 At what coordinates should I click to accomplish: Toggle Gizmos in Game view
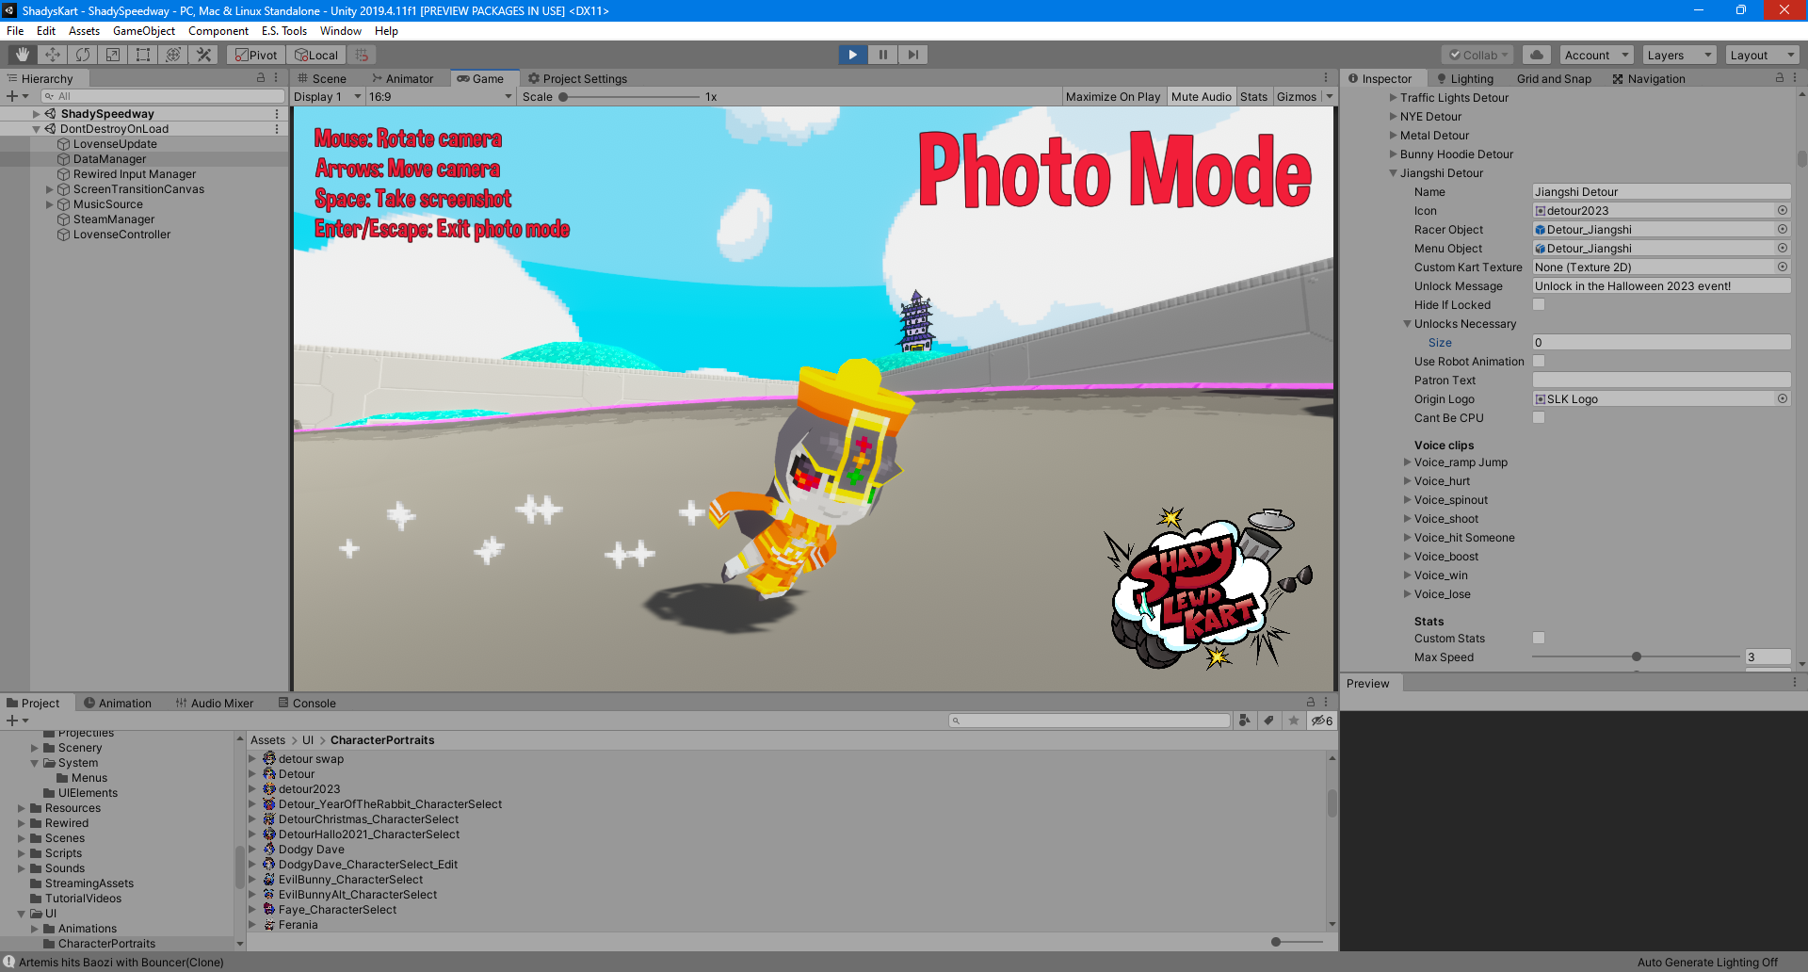pyautogui.click(x=1297, y=96)
